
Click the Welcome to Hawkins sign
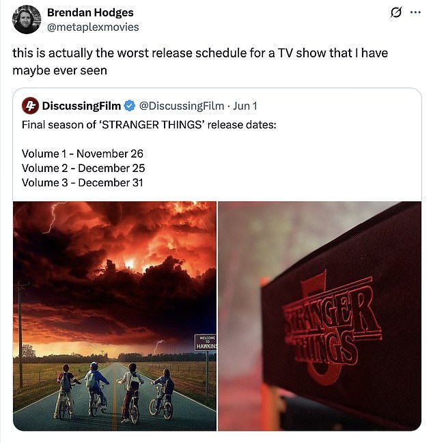205,343
